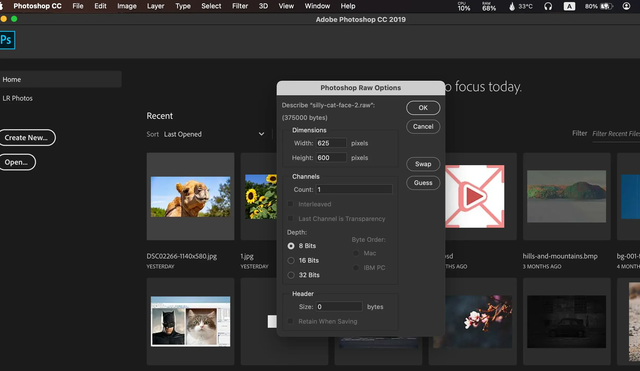Confirm raw options with OK

click(x=423, y=108)
